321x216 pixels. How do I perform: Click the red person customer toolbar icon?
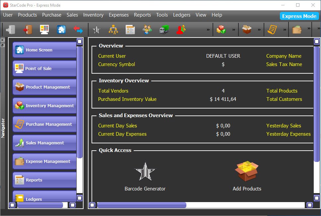click(181, 30)
